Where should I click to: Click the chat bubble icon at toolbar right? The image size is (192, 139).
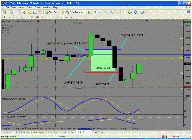tap(188, 12)
